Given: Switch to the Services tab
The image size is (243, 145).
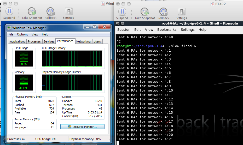Looking at the screenshot, I should click(49, 41).
